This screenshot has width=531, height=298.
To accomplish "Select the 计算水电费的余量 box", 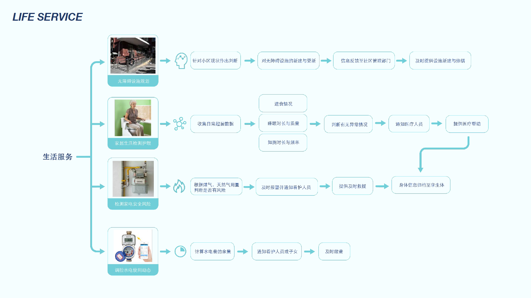I will (x=212, y=252).
